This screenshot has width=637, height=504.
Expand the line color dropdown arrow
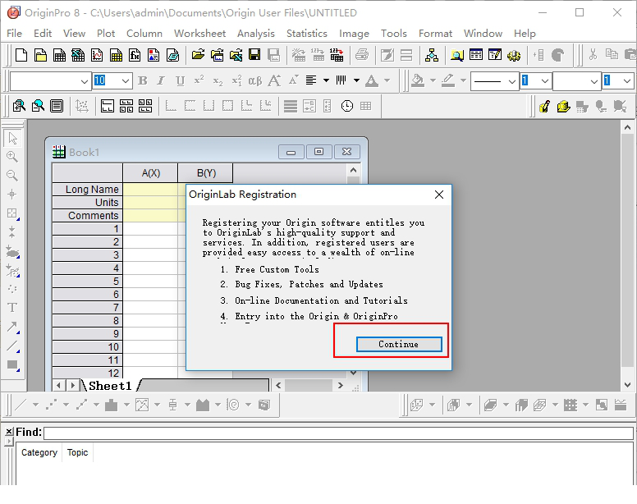coord(463,80)
